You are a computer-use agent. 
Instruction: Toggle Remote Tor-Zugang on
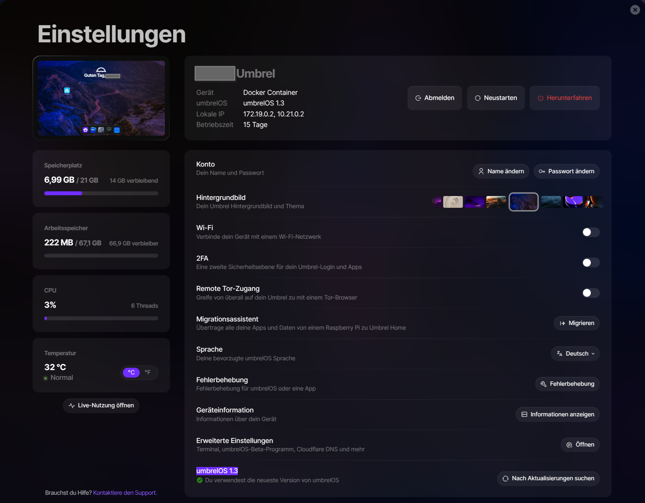pos(591,293)
